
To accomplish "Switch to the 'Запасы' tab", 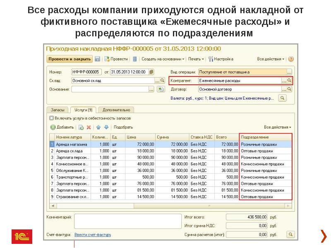I will coord(58,110).
